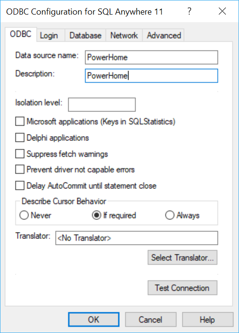Check the Delphi applications option
239x333 pixels.
click(x=20, y=138)
